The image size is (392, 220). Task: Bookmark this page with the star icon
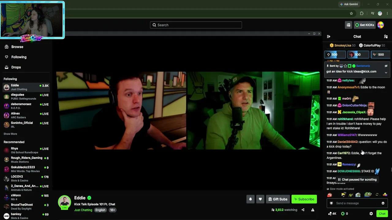coord(351,13)
